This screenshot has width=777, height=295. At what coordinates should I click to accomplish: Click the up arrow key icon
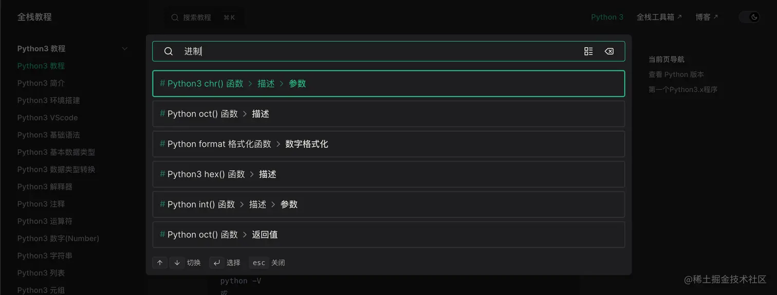point(160,263)
